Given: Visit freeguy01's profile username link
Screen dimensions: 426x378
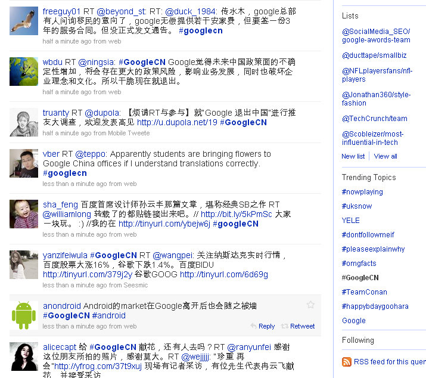Looking at the screenshot, I should tap(62, 11).
